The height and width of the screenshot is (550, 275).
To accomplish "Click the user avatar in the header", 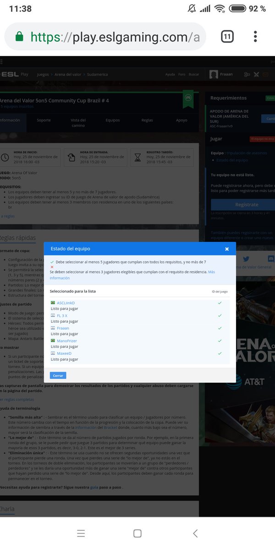I will click(214, 74).
